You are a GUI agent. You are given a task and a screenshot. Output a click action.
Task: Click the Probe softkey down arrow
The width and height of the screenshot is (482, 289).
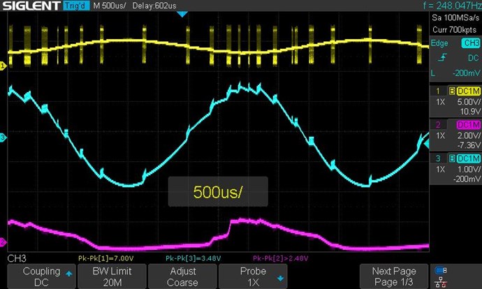click(x=280, y=279)
